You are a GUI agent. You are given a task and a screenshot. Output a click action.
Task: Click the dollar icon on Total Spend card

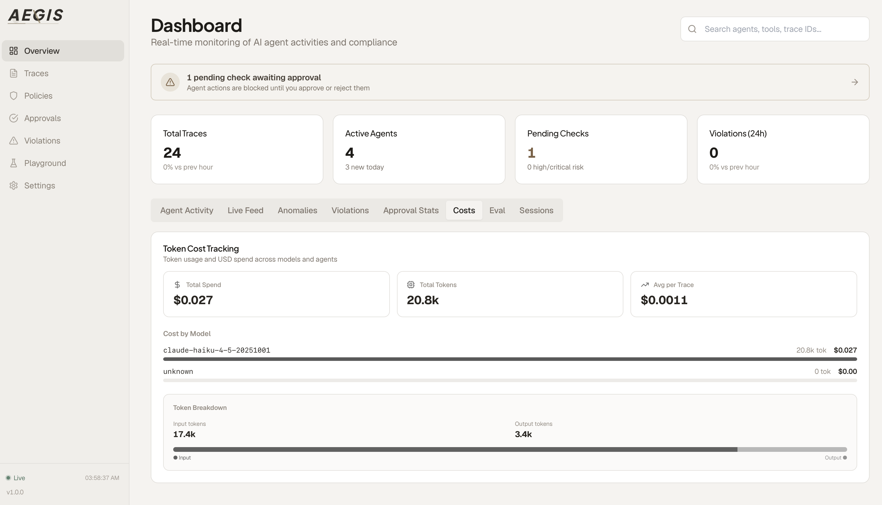click(178, 284)
